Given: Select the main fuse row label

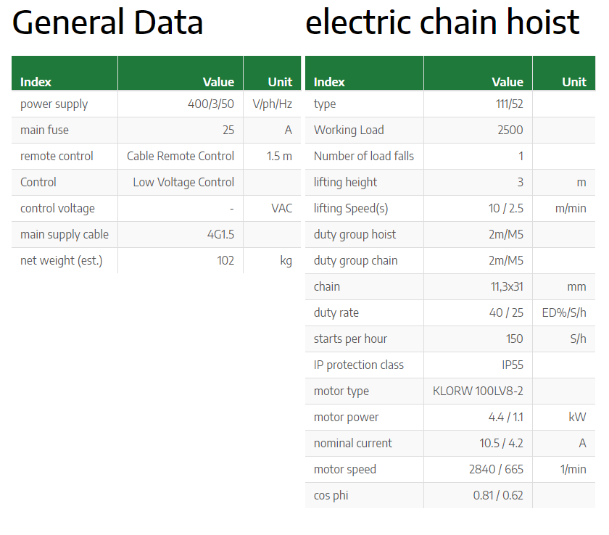Looking at the screenshot, I should [44, 130].
